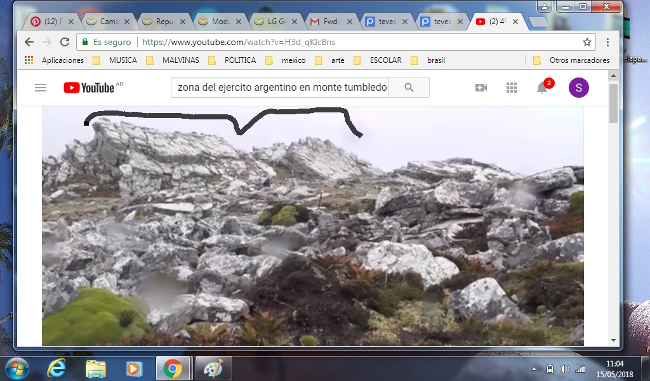
Task: Bookmark this page with the star icon
Action: coord(587,42)
